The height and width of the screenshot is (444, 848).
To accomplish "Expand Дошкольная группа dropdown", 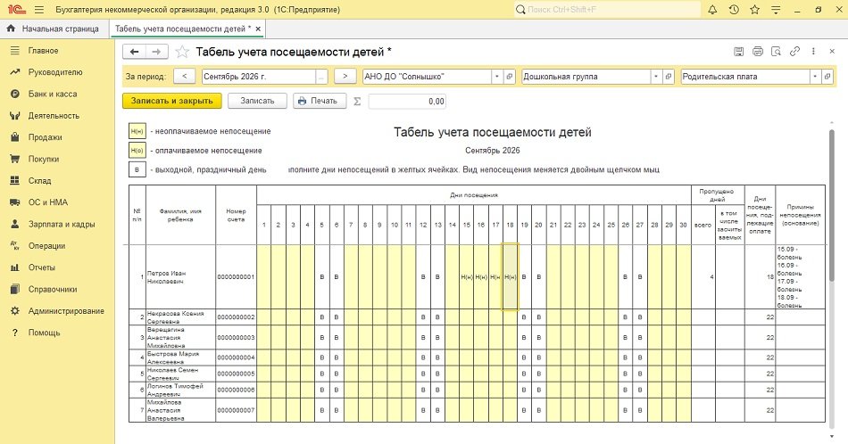I will click(x=656, y=77).
